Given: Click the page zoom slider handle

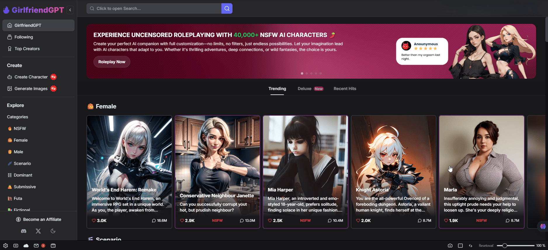Looking at the screenshot, I should (504, 246).
